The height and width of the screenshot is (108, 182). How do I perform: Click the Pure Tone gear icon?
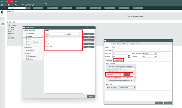[x=27, y=33]
